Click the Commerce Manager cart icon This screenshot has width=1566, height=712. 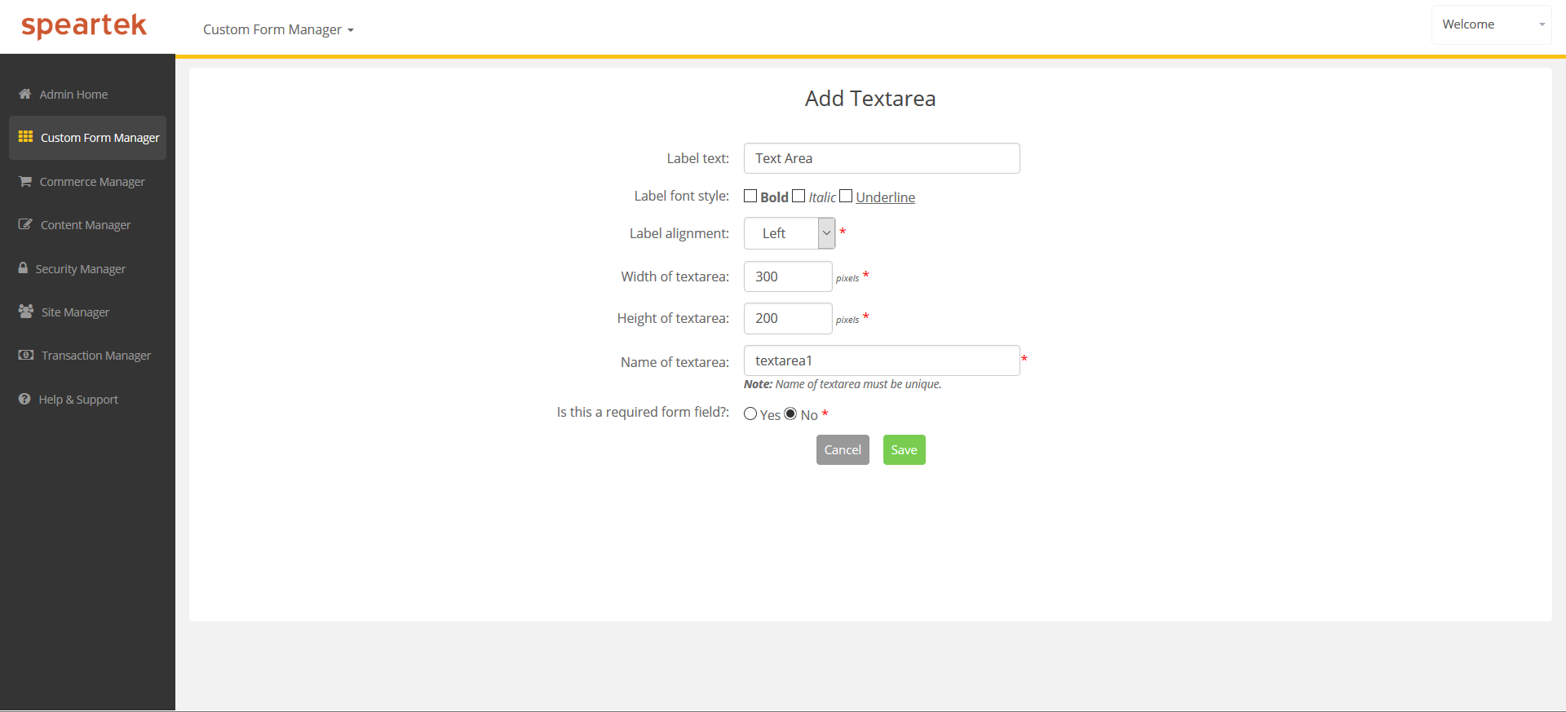pyautogui.click(x=25, y=181)
